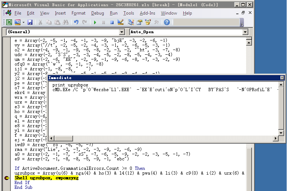Click the 'print ugsubpox' line
The height and width of the screenshot is (191, 287).
[x=70, y=85]
